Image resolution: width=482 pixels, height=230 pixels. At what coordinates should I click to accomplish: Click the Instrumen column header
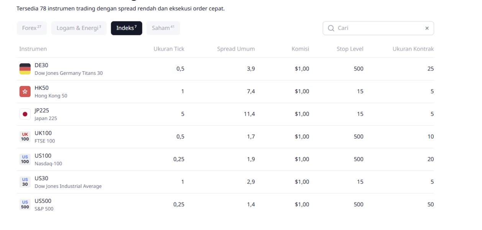pyautogui.click(x=33, y=49)
